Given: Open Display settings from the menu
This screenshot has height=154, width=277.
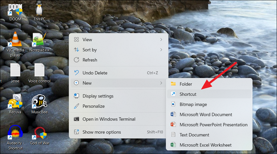Looking at the screenshot, I should coord(98,96).
